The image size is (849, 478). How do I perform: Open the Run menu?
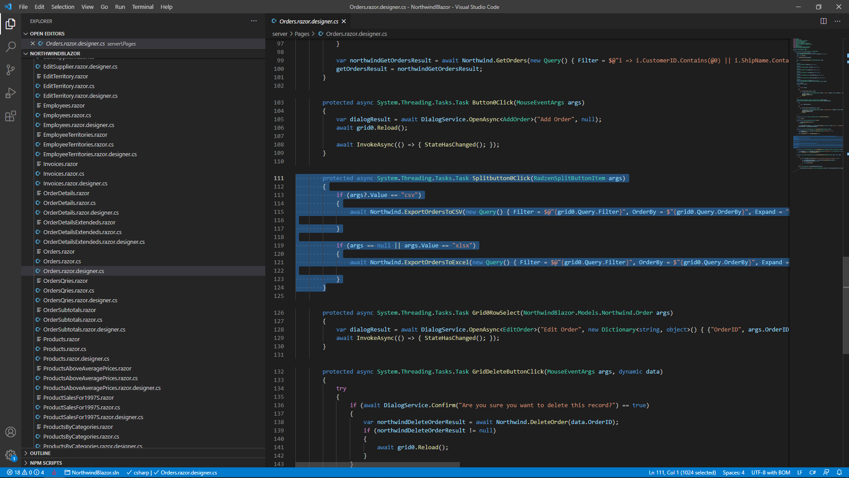[120, 7]
